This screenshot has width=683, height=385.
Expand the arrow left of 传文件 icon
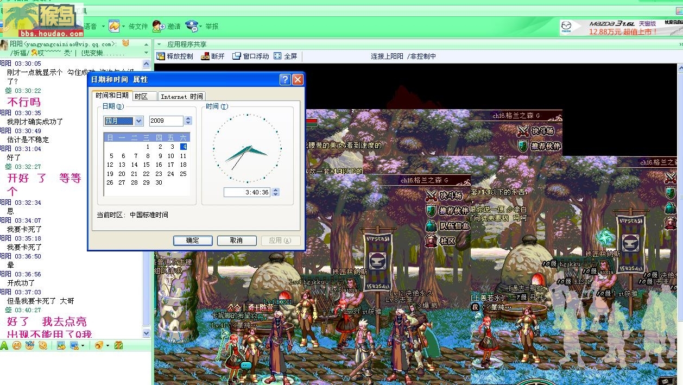click(x=103, y=26)
